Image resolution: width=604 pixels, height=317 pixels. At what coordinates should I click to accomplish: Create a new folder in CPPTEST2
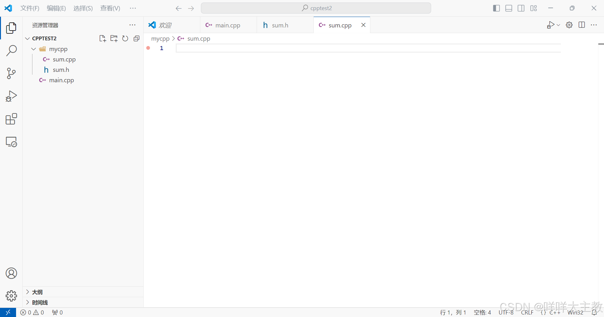[x=114, y=38]
